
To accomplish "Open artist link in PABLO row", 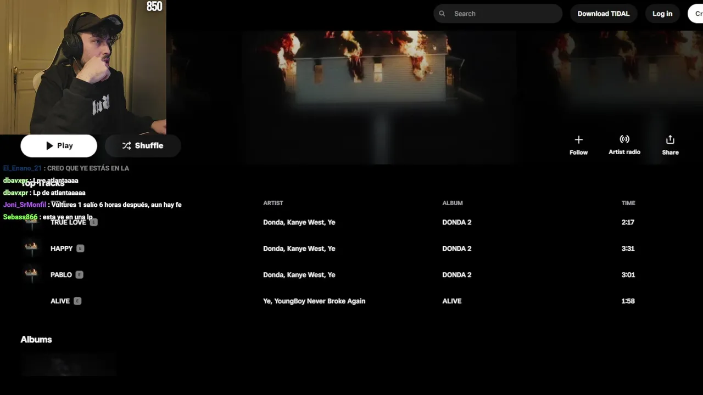I will point(299,275).
